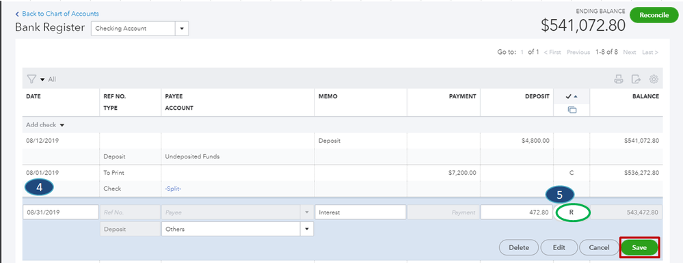Click the BALANCE column header
Image resolution: width=683 pixels, height=263 pixels.
[645, 97]
